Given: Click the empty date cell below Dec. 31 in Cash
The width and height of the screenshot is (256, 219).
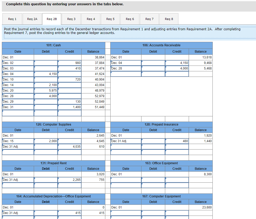Looking at the screenshot, I should (18, 112).
